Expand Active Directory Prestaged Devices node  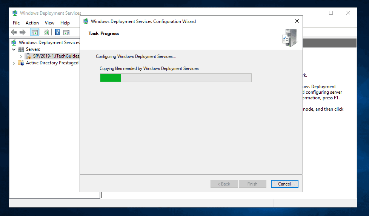(x=14, y=63)
